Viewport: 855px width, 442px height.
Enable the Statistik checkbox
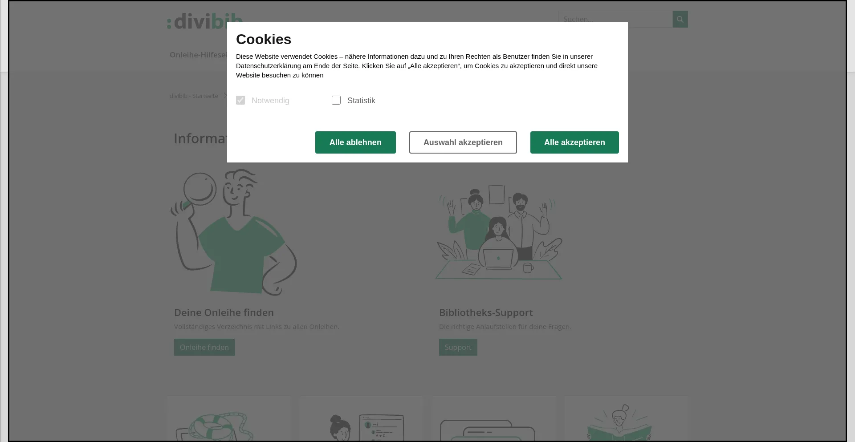336,101
